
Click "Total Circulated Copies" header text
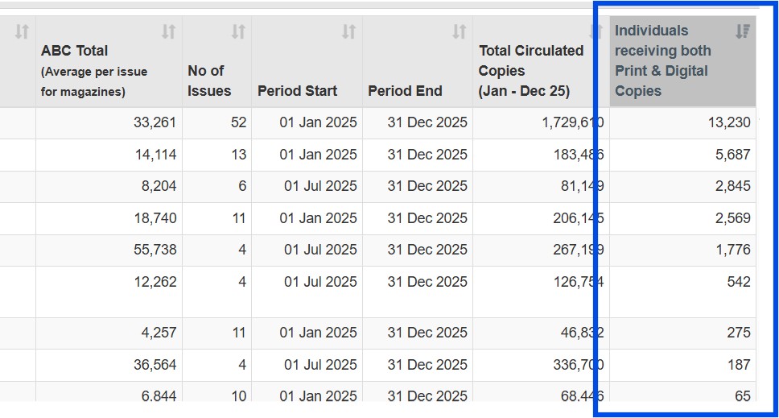531,71
